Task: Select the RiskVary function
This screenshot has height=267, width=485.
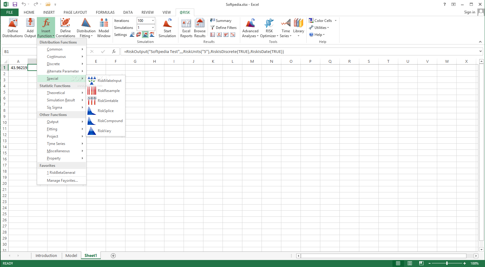Action: [106, 131]
